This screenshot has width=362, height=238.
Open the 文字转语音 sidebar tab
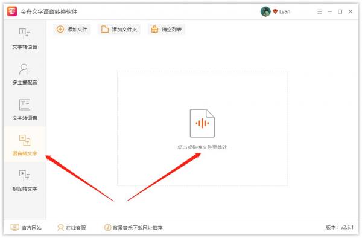click(25, 39)
